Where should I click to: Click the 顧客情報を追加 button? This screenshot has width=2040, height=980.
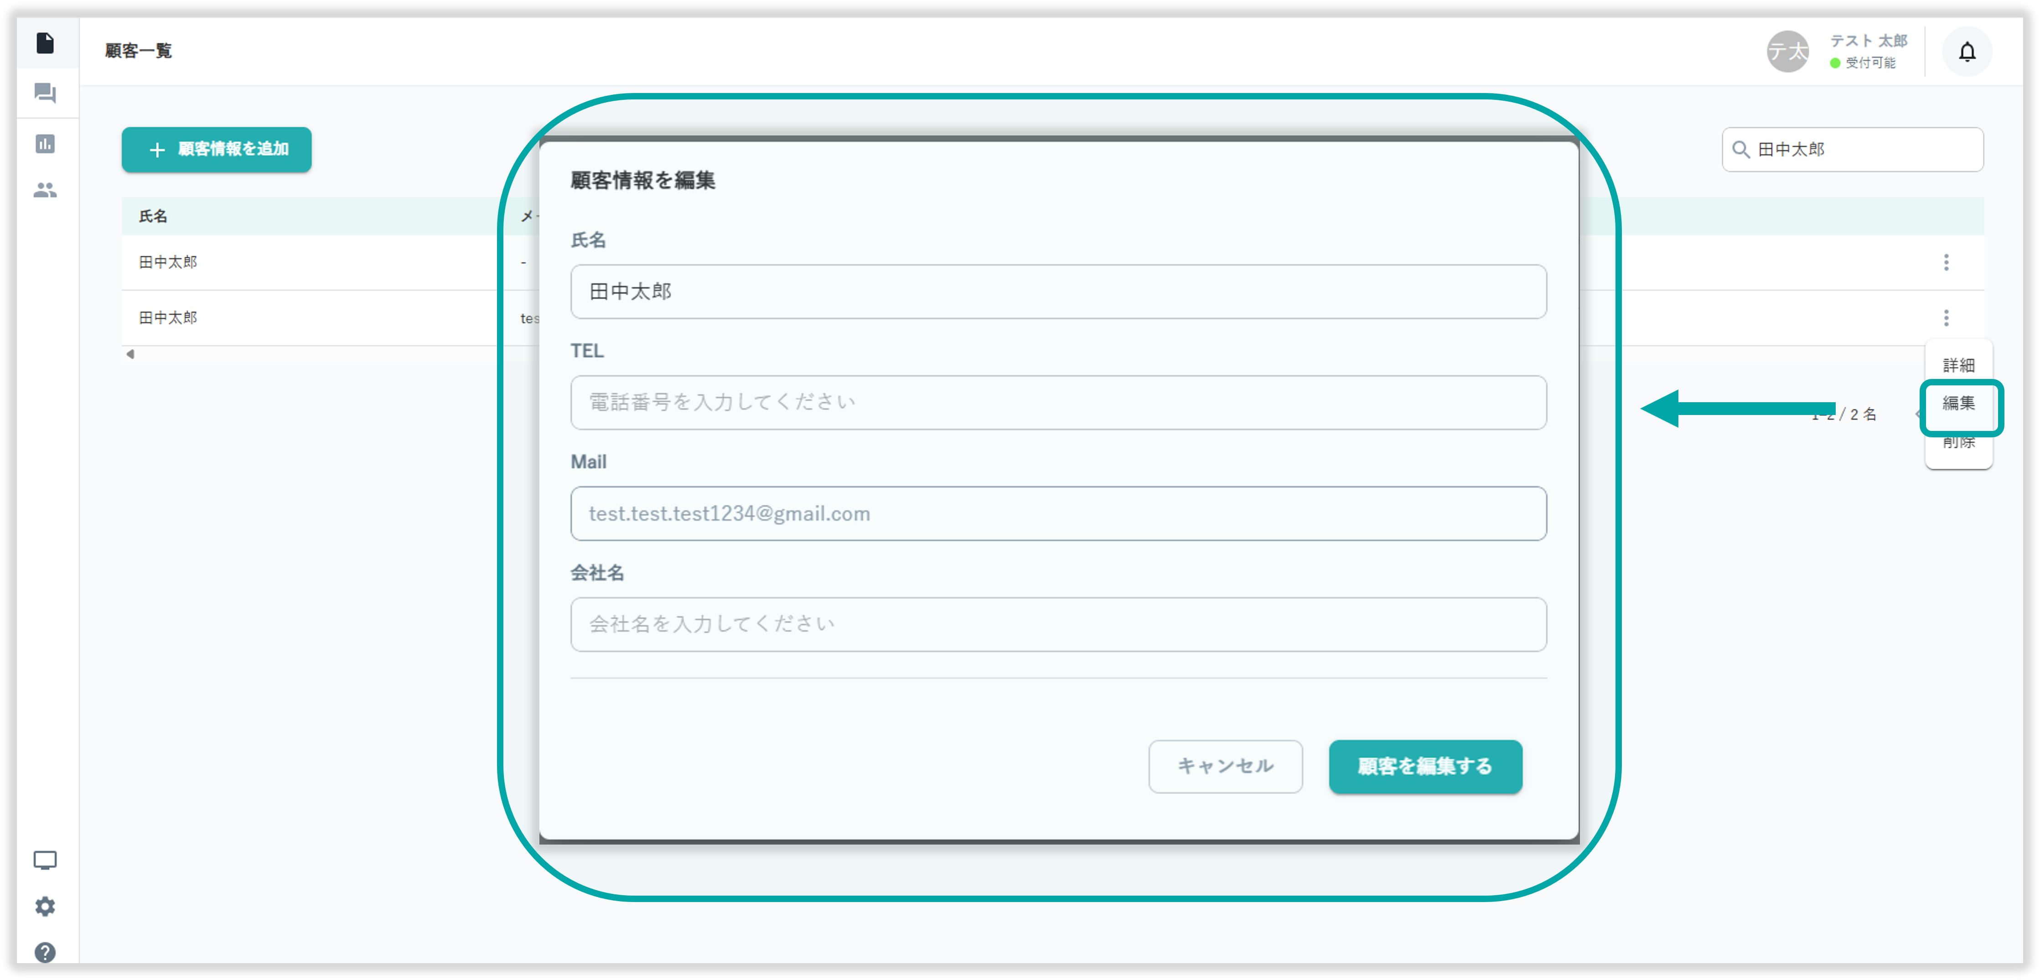click(216, 149)
